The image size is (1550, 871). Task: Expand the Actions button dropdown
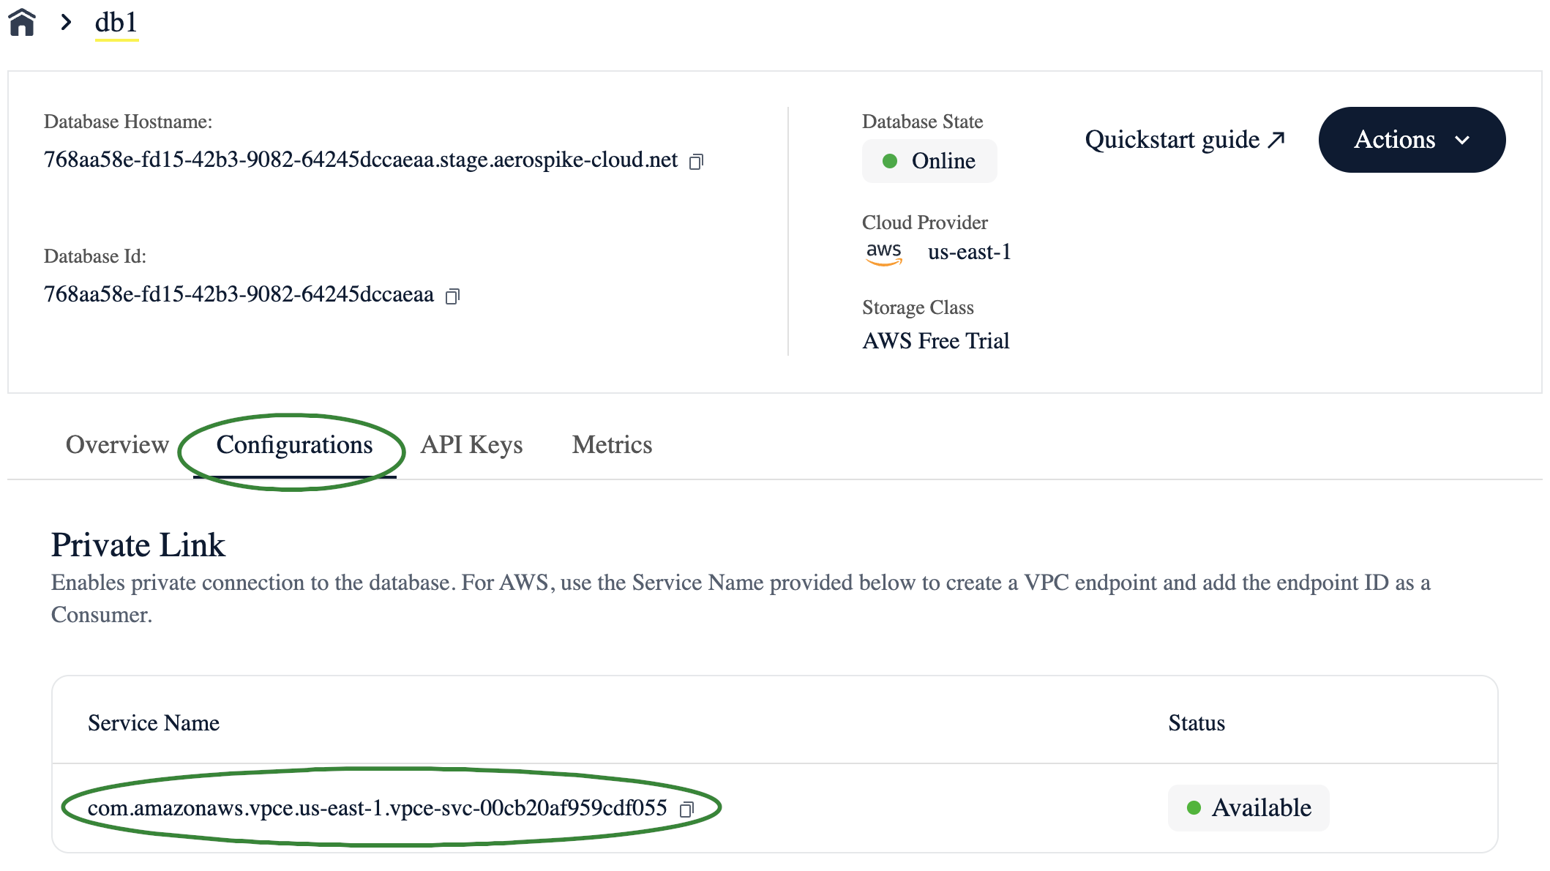(1410, 140)
